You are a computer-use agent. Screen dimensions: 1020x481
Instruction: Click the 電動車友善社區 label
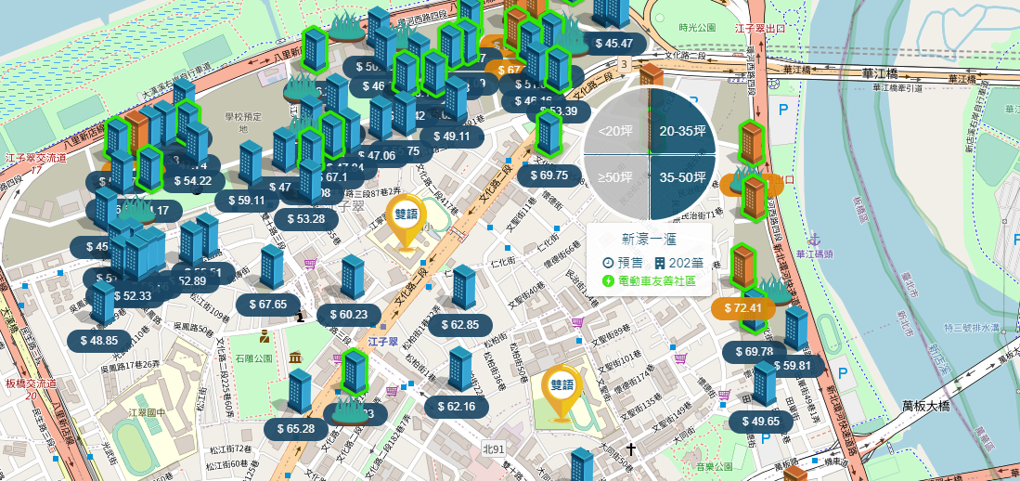(x=656, y=281)
